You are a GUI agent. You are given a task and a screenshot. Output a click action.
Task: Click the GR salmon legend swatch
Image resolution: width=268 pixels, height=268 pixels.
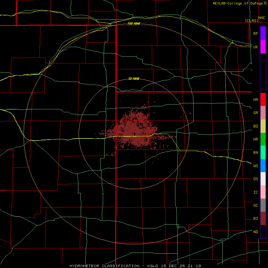point(263,113)
